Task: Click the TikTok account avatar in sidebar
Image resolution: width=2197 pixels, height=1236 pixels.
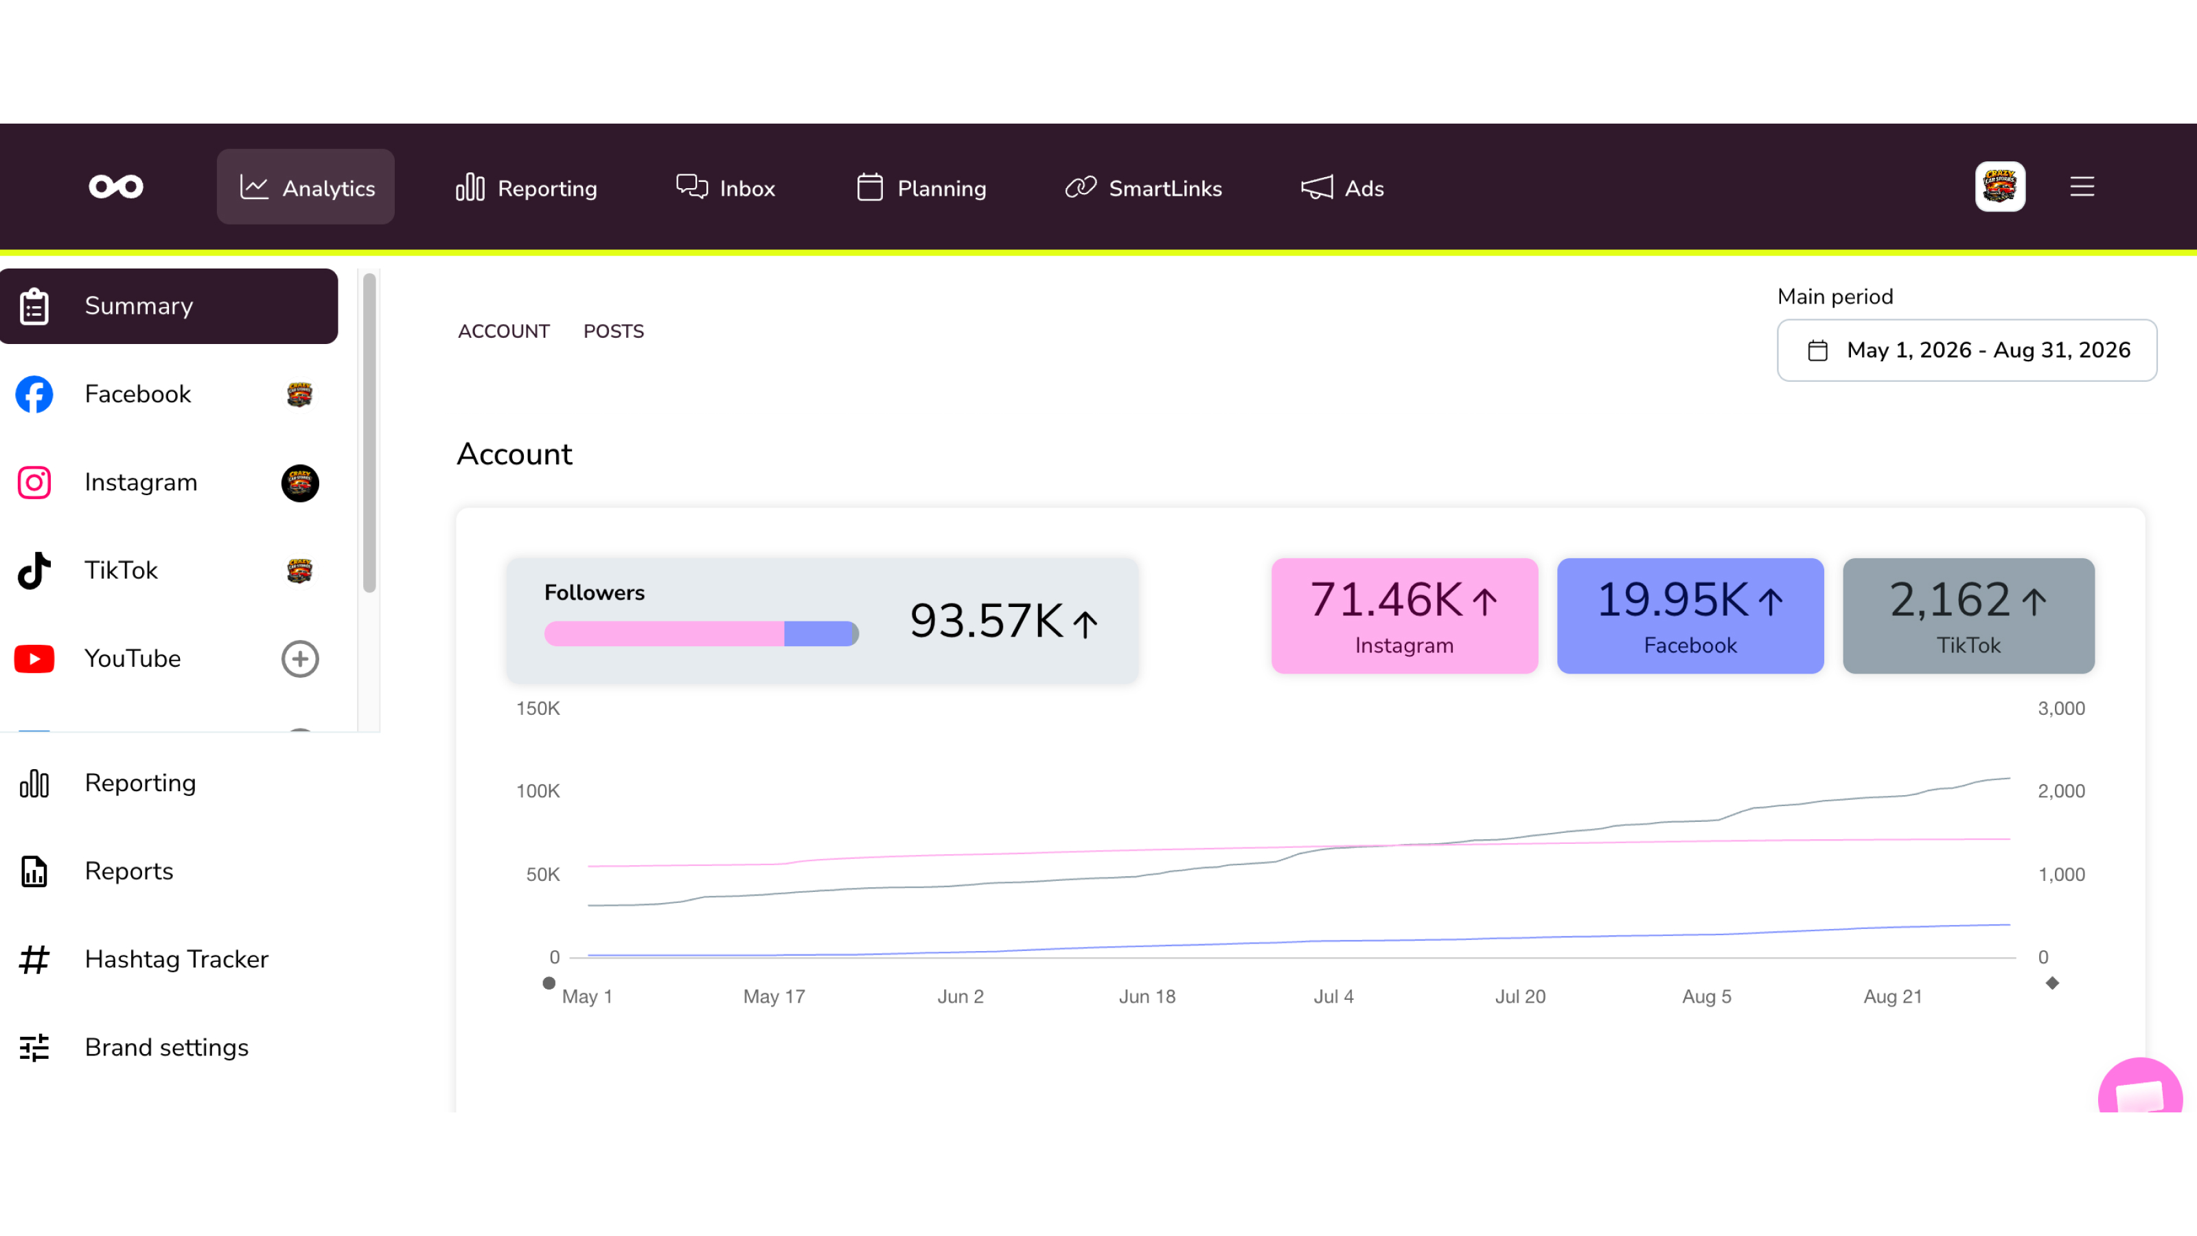Action: (299, 571)
